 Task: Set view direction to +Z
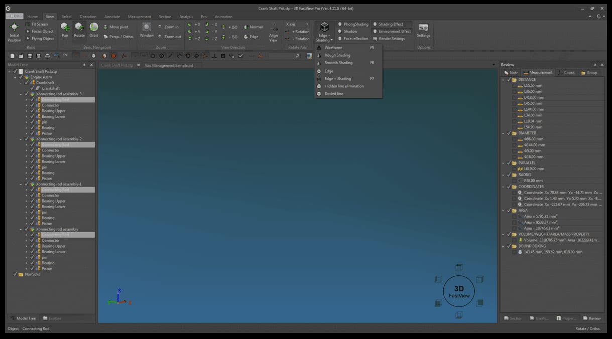(x=194, y=39)
